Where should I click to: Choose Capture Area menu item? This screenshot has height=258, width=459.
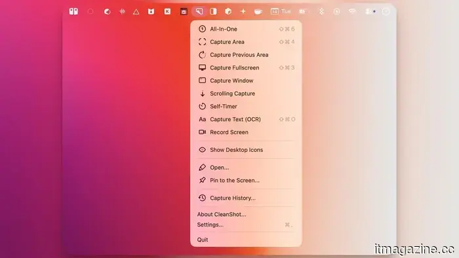click(246, 42)
